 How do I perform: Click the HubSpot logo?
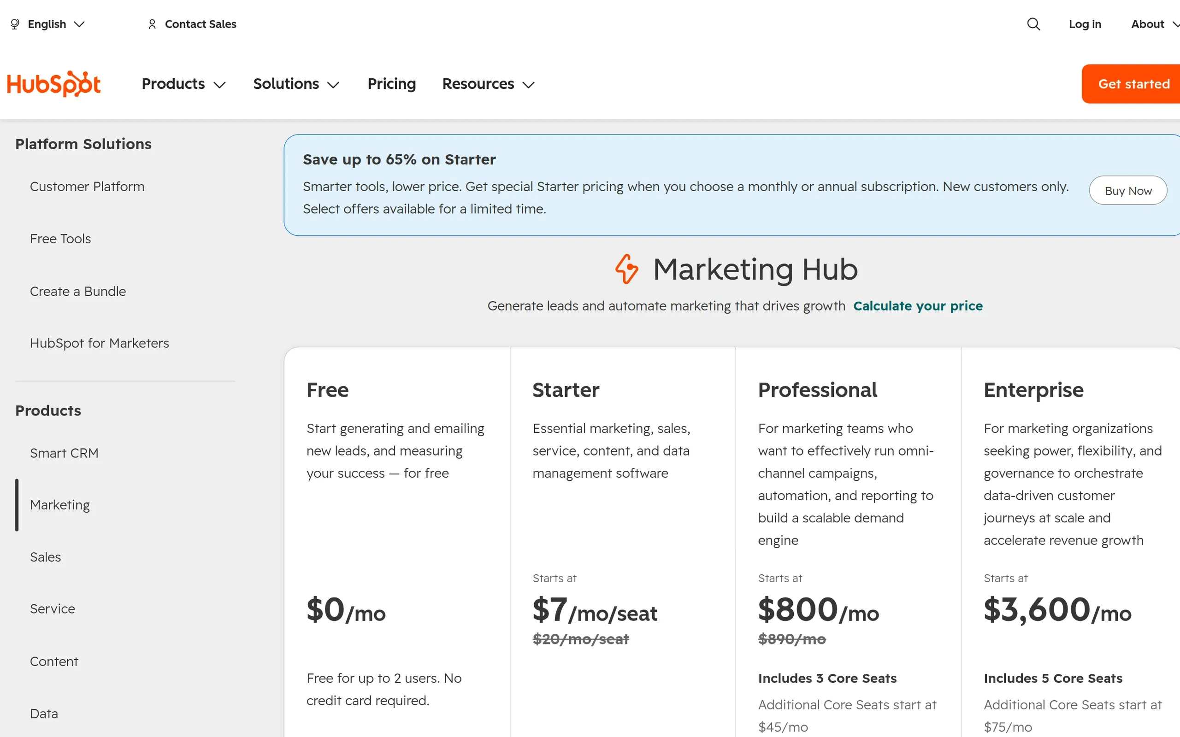pyautogui.click(x=53, y=84)
